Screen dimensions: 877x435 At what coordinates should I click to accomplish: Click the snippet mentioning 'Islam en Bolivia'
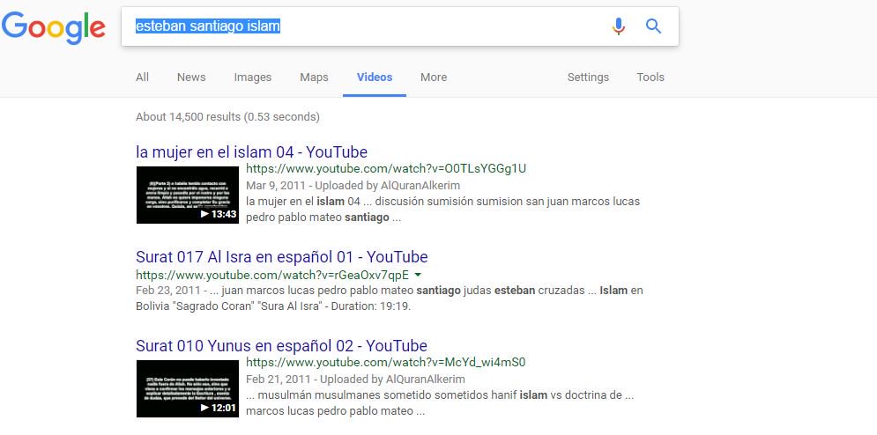point(390,299)
